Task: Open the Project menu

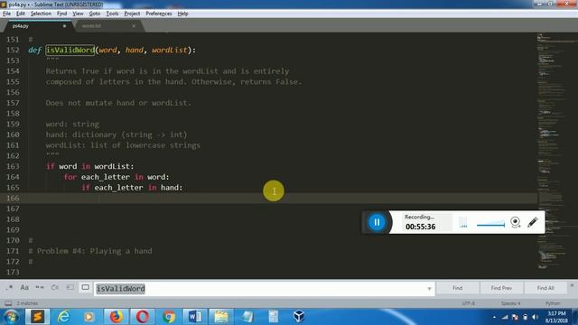Action: (132, 14)
